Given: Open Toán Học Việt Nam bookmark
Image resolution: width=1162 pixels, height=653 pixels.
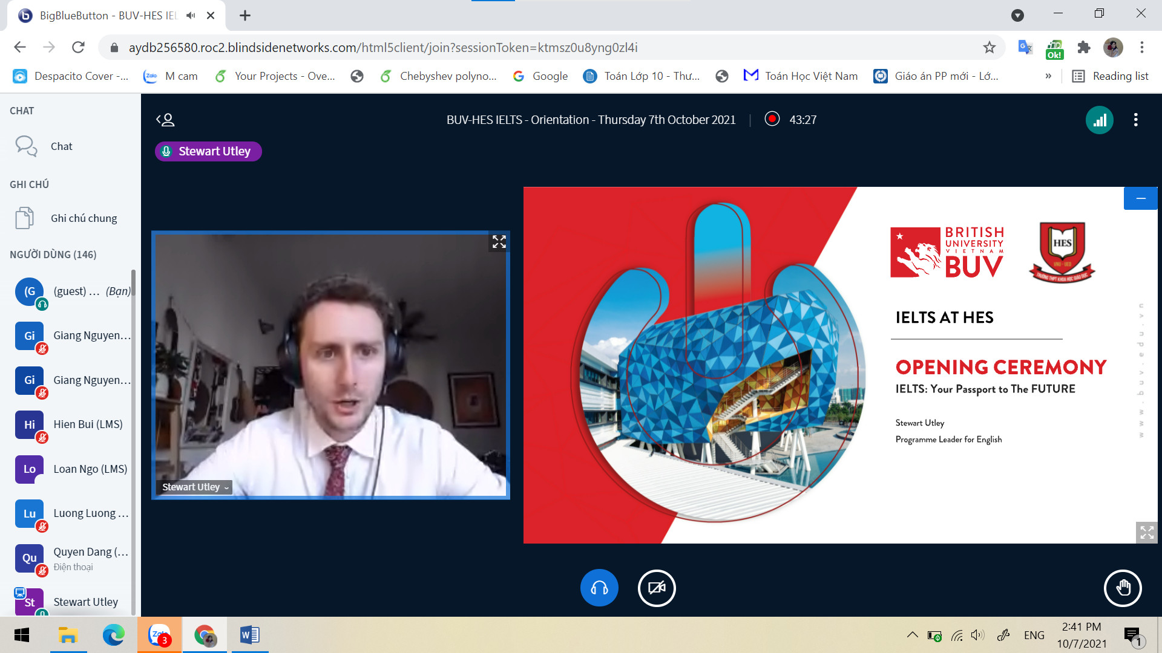Looking at the screenshot, I should pyautogui.click(x=801, y=76).
